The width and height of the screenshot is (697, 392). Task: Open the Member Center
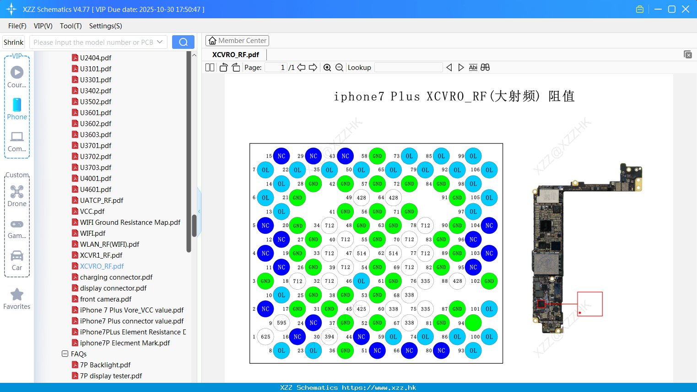pos(237,41)
